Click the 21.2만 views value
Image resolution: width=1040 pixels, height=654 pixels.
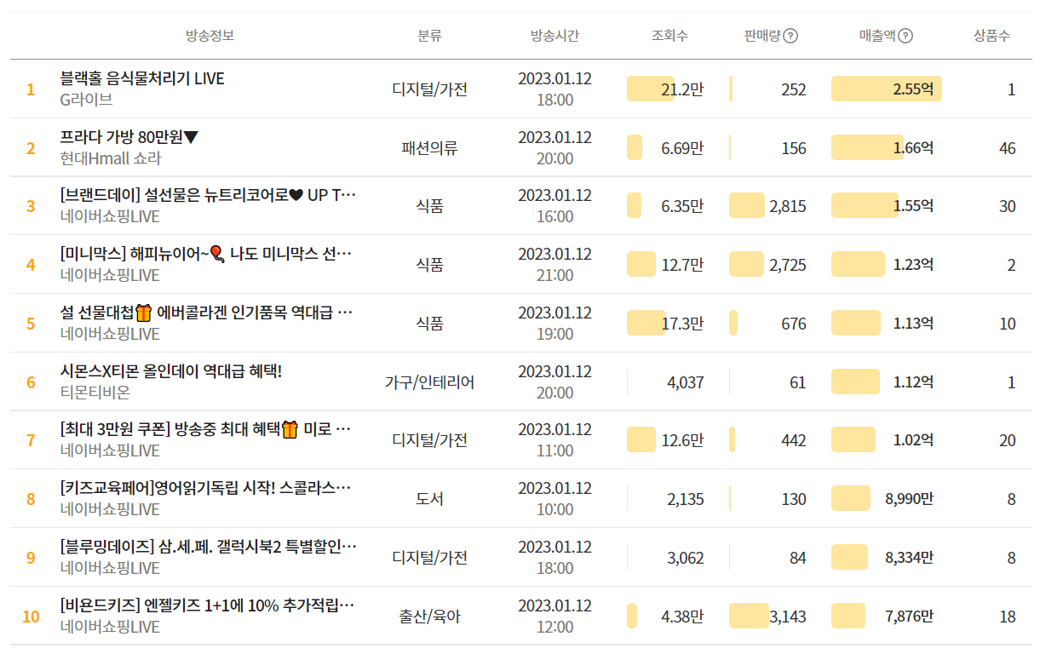682,89
